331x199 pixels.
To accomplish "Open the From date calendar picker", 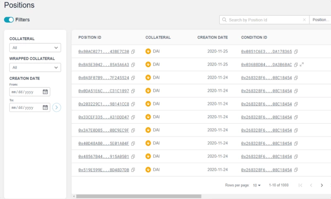I will (x=45, y=92).
